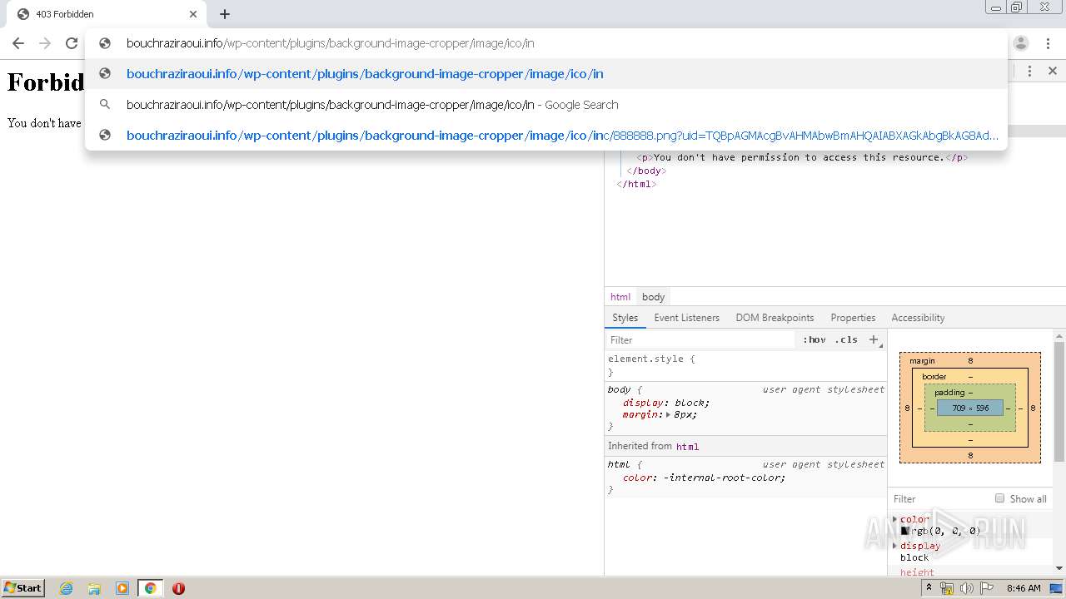Switch to the Styles tab

[x=625, y=318]
